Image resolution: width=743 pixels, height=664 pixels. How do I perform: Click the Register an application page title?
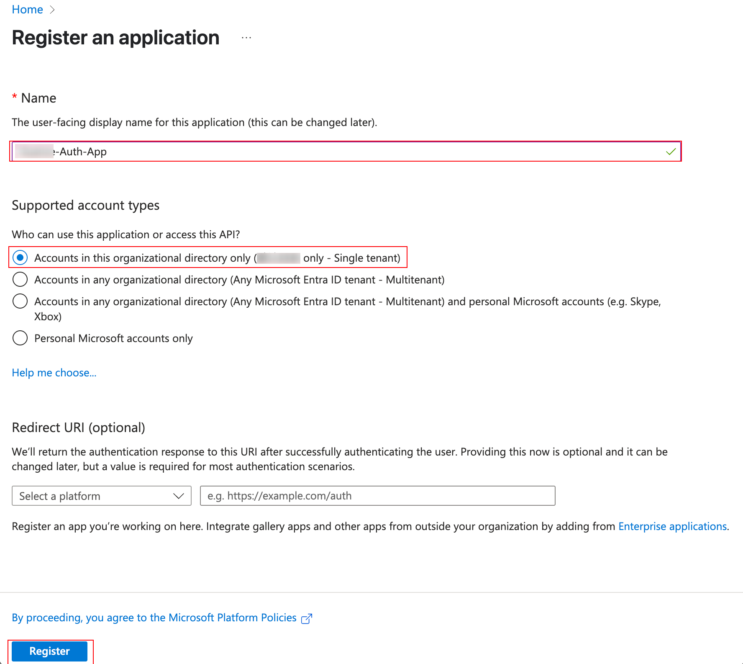pyautogui.click(x=115, y=38)
